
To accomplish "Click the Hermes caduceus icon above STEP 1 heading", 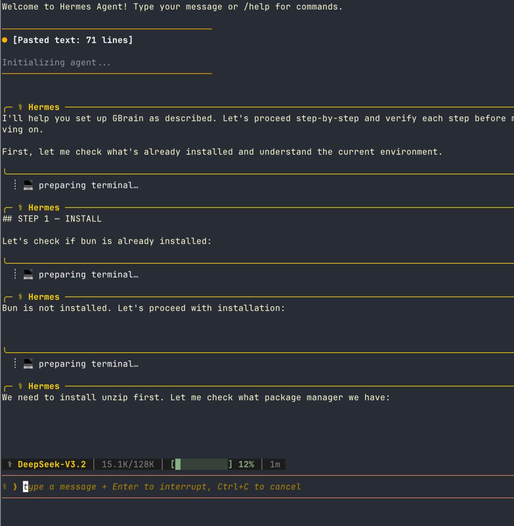I will [20, 208].
